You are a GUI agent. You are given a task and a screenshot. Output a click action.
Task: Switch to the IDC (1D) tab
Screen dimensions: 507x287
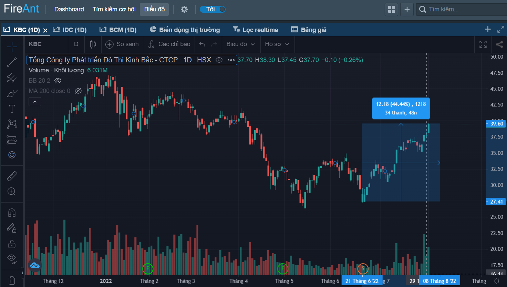tap(70, 30)
